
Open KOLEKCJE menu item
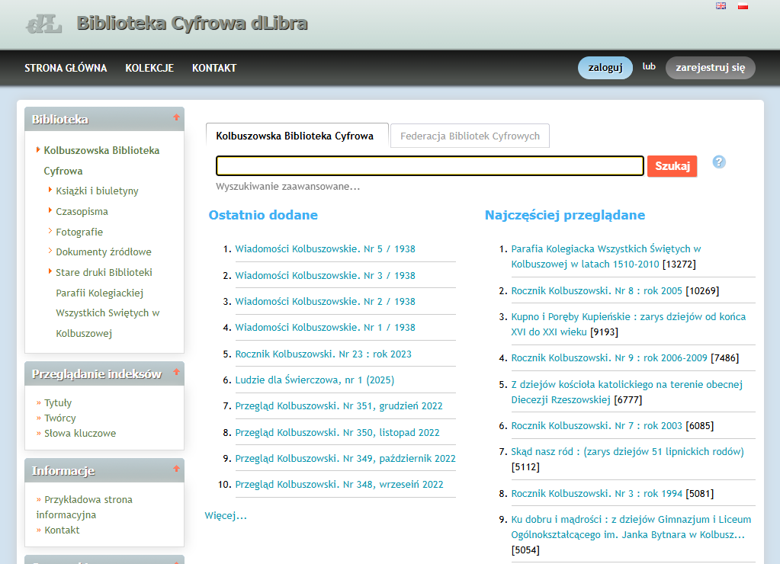tap(149, 68)
